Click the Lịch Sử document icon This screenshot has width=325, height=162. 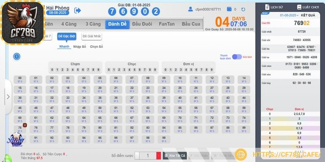click(267, 7)
